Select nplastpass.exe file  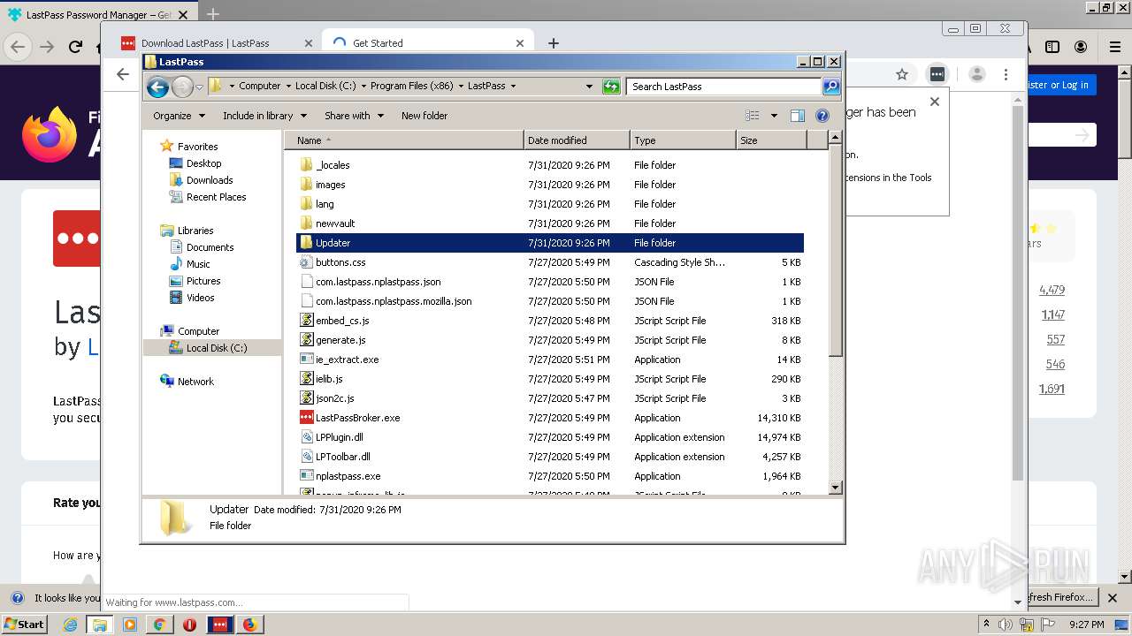pos(348,476)
